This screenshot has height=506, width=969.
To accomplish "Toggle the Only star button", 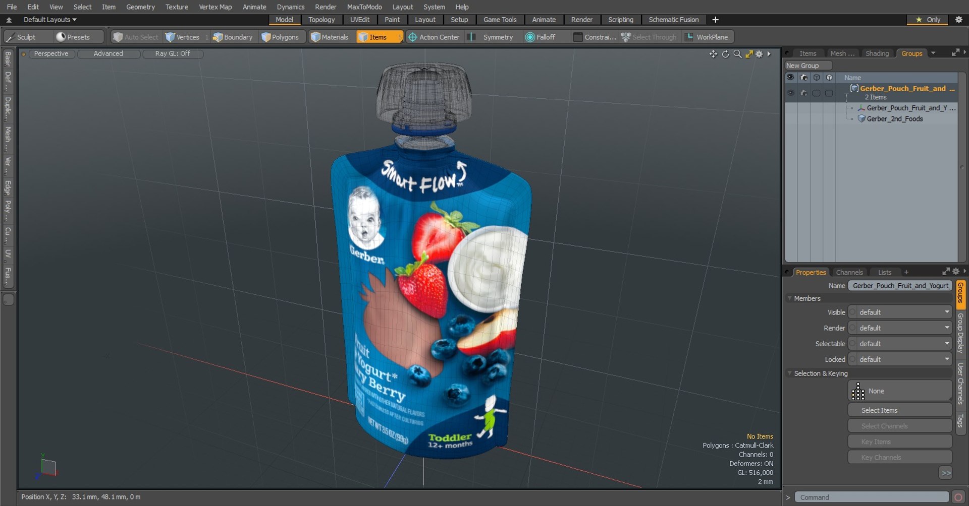I will click(928, 20).
